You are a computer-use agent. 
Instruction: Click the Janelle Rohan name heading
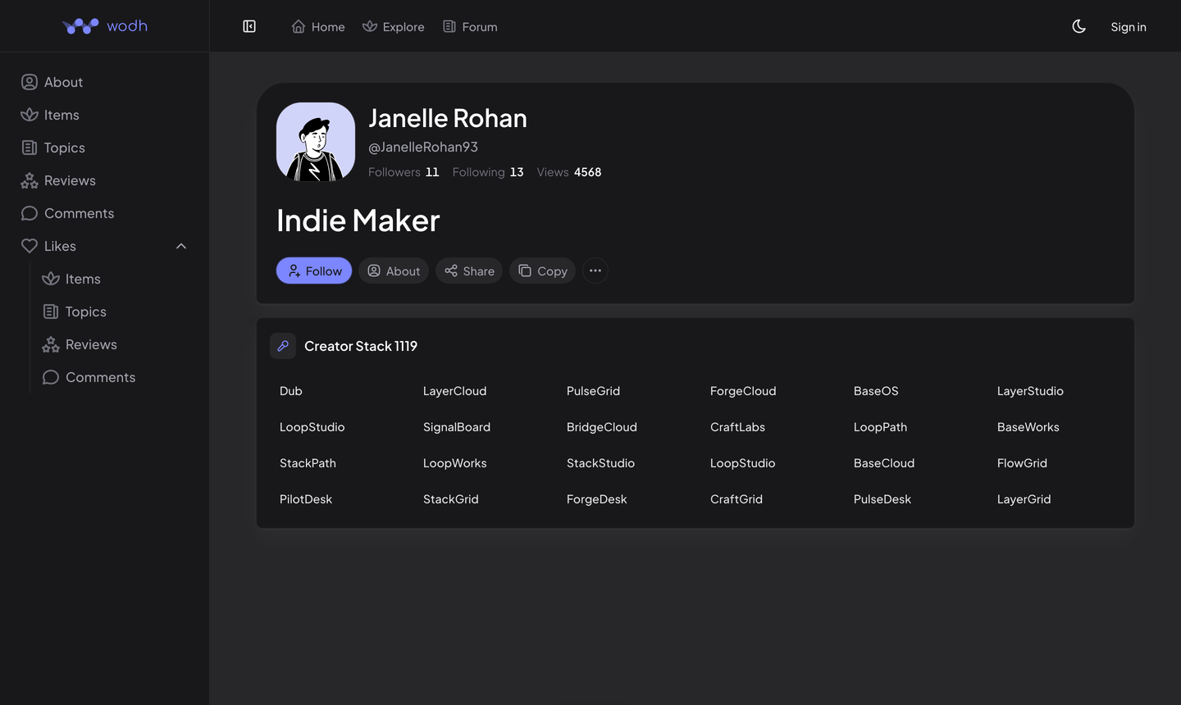click(448, 118)
